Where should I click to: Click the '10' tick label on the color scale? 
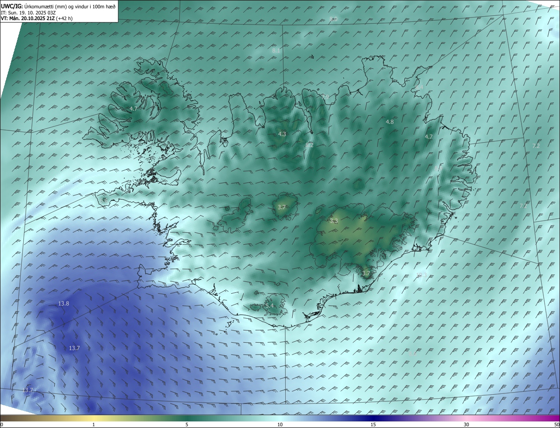(x=280, y=424)
